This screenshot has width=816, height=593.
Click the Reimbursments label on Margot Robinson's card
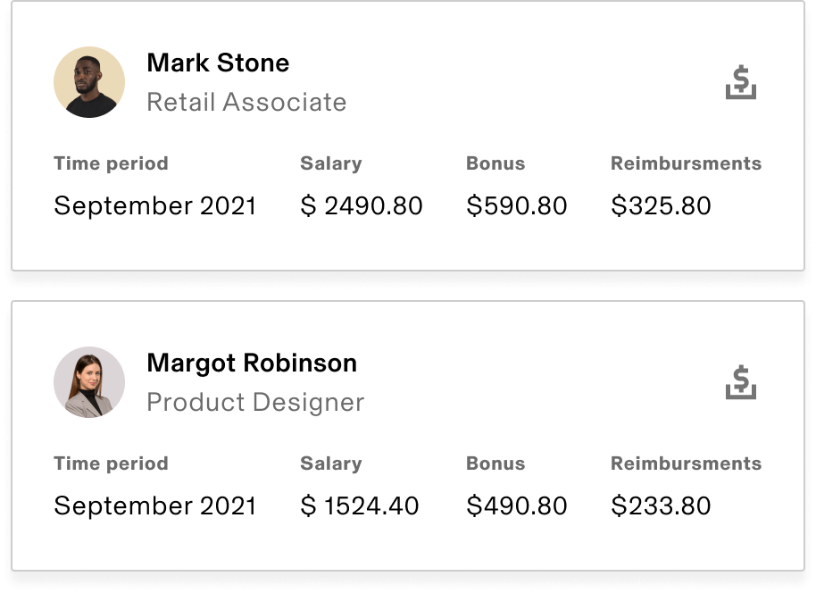[686, 464]
